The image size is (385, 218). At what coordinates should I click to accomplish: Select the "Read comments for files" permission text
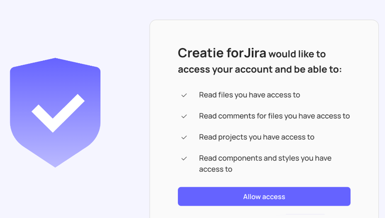274,116
